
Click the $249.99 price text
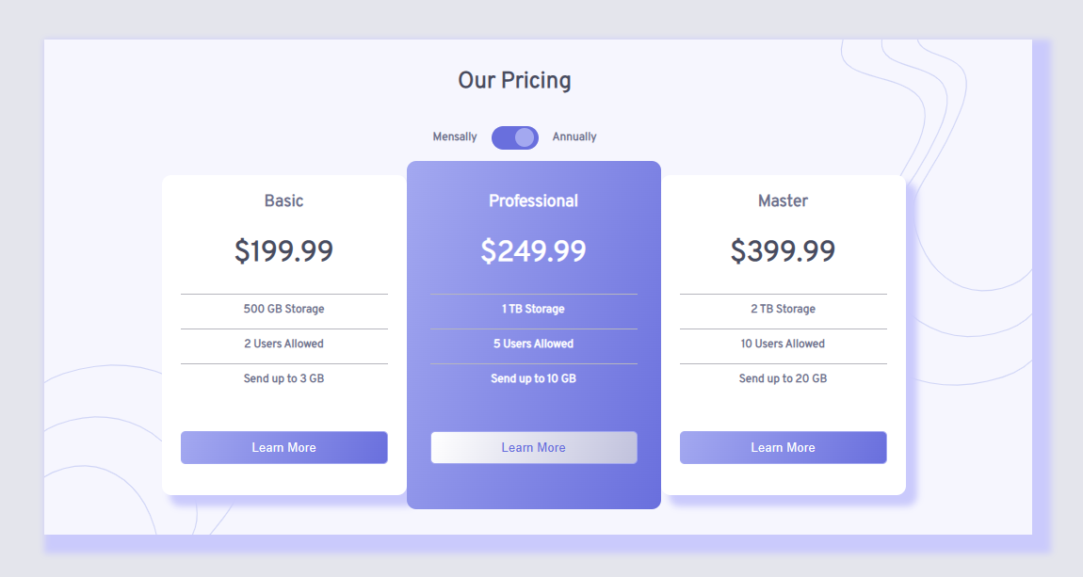click(x=533, y=250)
